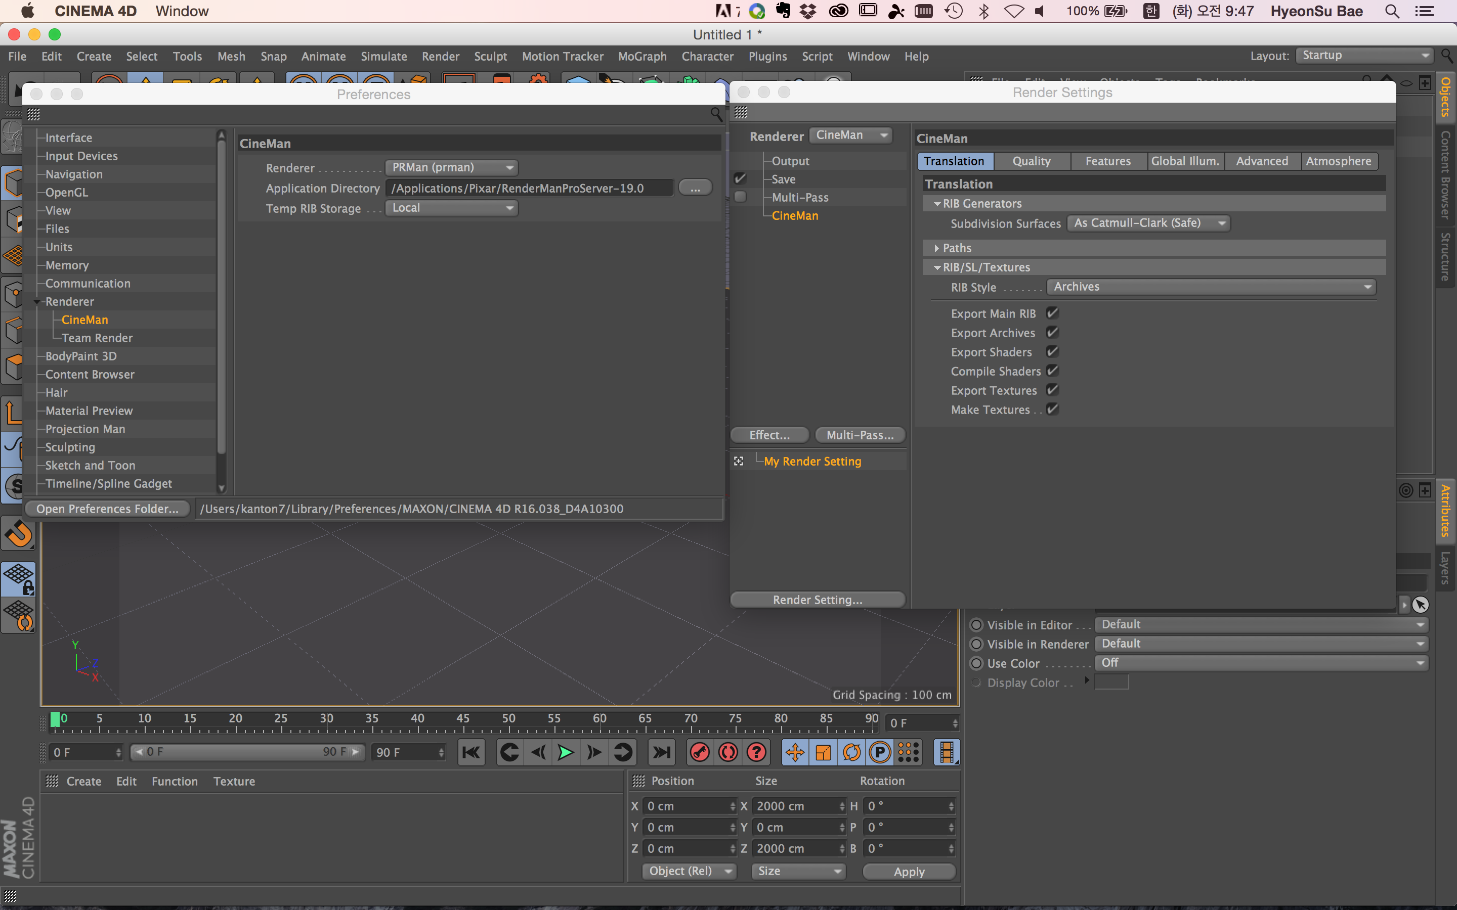
Task: Jump to next keyframe
Action: click(x=623, y=752)
